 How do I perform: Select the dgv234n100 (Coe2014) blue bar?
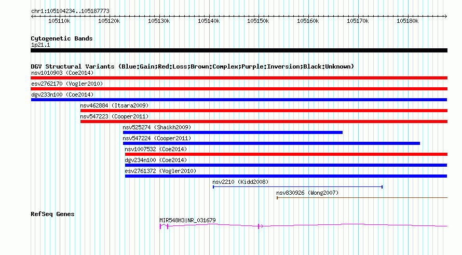point(286,165)
